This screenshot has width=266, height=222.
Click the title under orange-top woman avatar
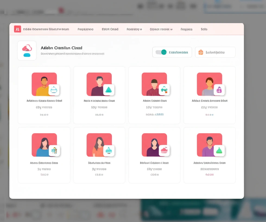click(x=99, y=163)
